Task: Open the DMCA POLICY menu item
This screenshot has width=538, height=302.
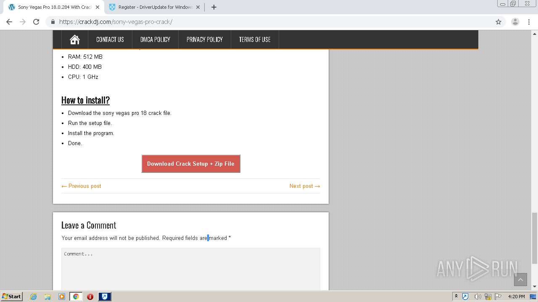Action: [155, 39]
